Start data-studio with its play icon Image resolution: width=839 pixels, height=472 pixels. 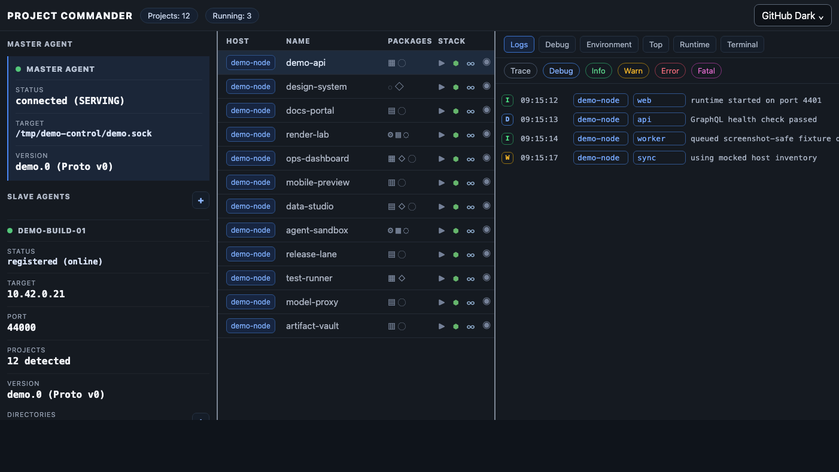(x=442, y=206)
